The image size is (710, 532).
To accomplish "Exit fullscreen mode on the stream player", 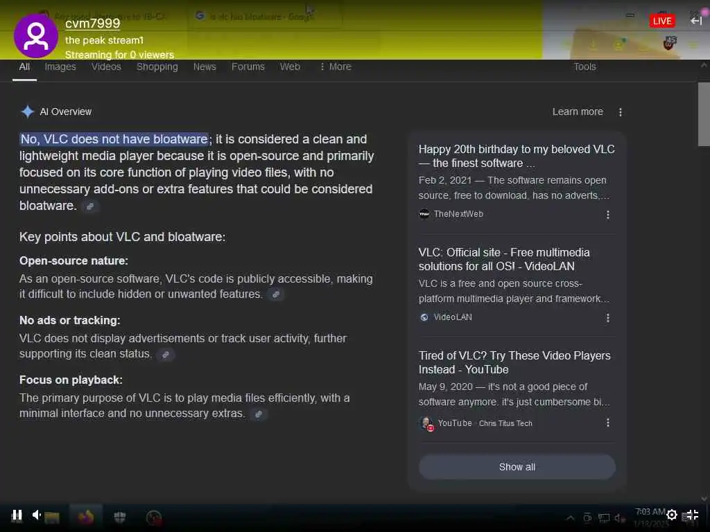I will tap(692, 515).
